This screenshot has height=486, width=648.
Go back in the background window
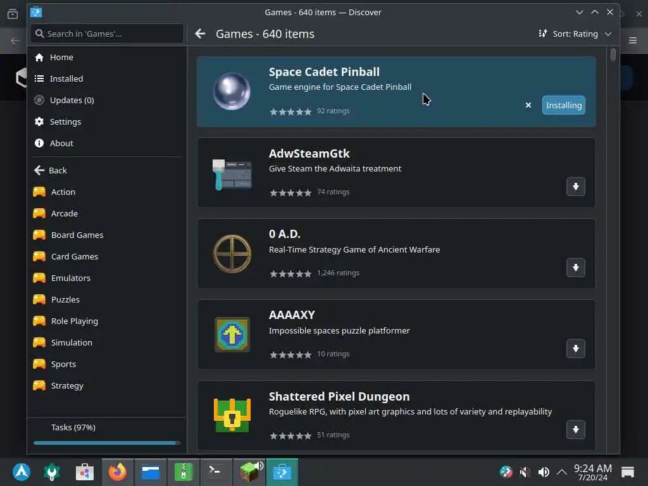[15, 40]
